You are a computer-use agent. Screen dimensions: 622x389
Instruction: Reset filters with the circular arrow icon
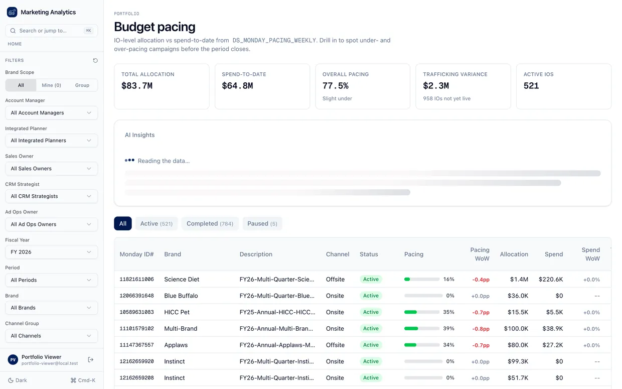95,60
